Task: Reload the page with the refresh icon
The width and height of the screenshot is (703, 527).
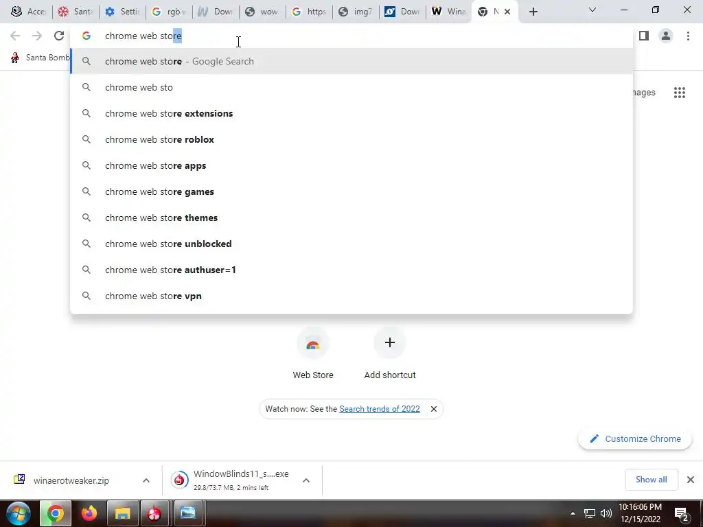Action: (x=59, y=36)
